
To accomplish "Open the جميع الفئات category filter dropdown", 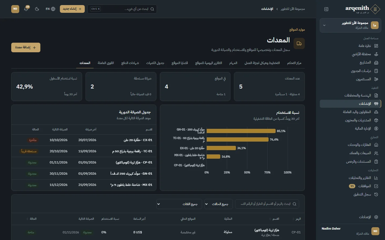I will (179, 204).
